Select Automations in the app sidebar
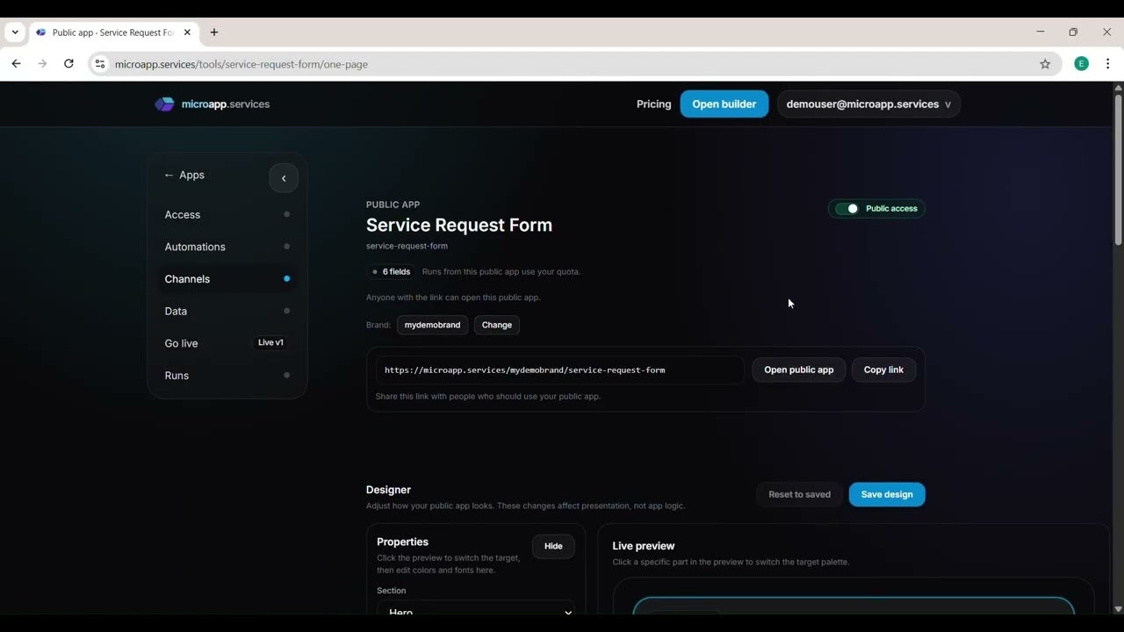The width and height of the screenshot is (1124, 632). (x=195, y=247)
